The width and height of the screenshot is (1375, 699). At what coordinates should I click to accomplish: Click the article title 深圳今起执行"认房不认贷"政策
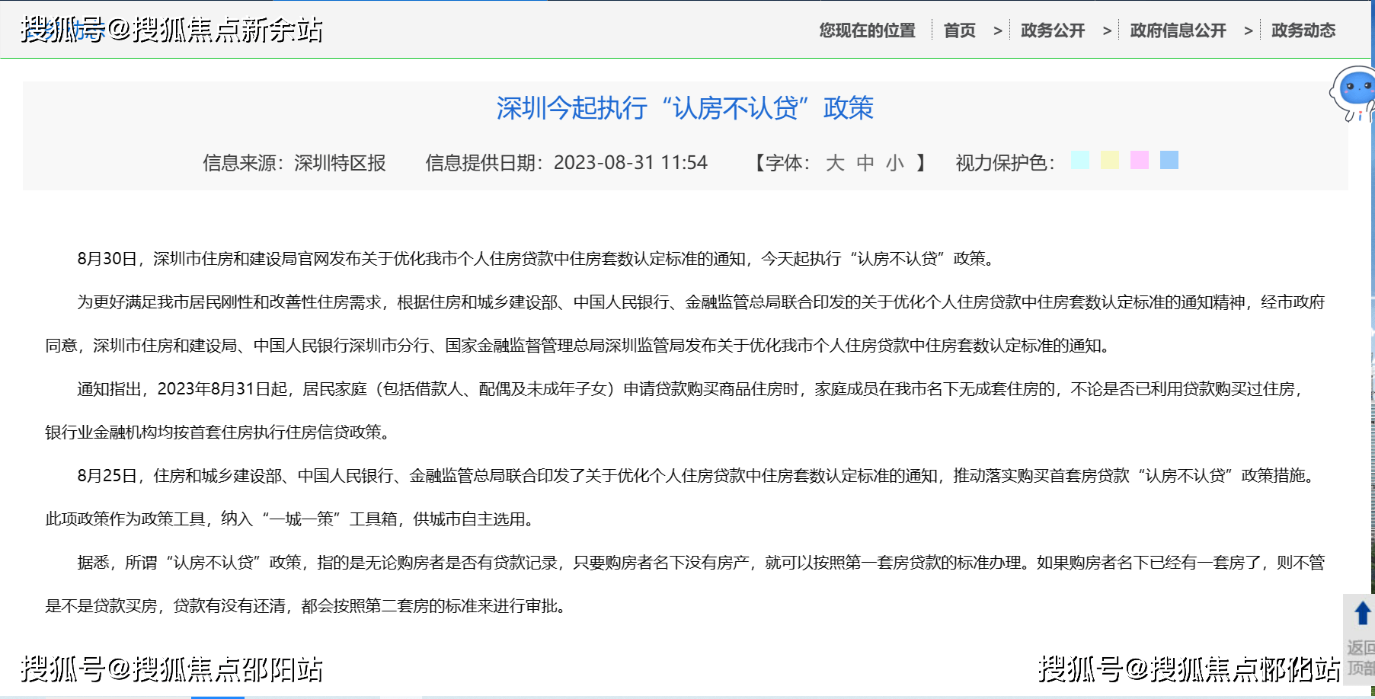click(685, 108)
